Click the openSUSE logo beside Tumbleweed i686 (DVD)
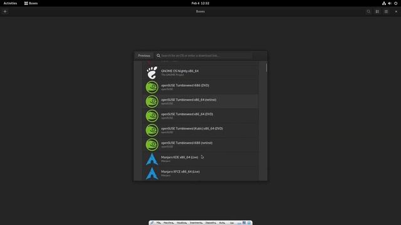The height and width of the screenshot is (225, 401). pos(152,87)
